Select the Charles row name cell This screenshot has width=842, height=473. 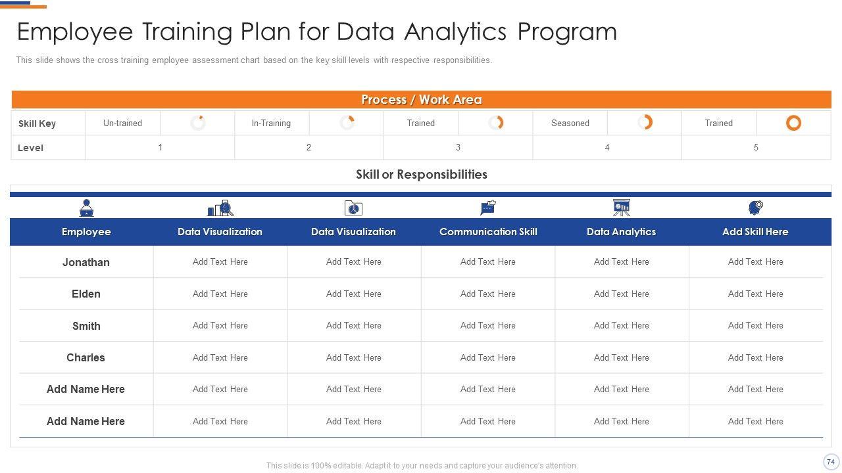tap(86, 357)
